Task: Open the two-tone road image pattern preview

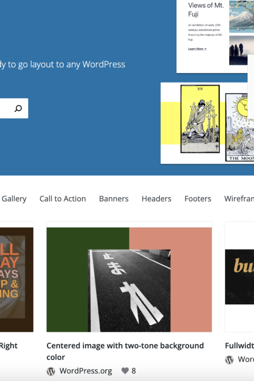Action: coord(129,280)
